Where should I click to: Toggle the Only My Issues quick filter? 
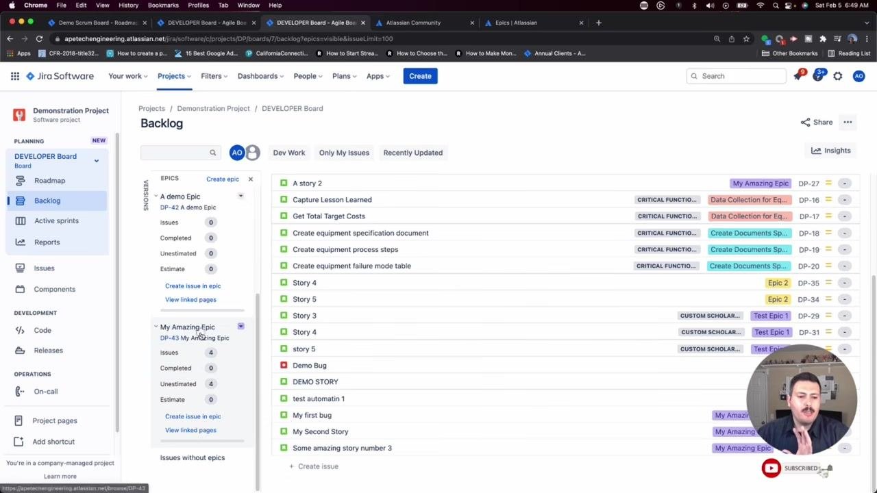(344, 153)
